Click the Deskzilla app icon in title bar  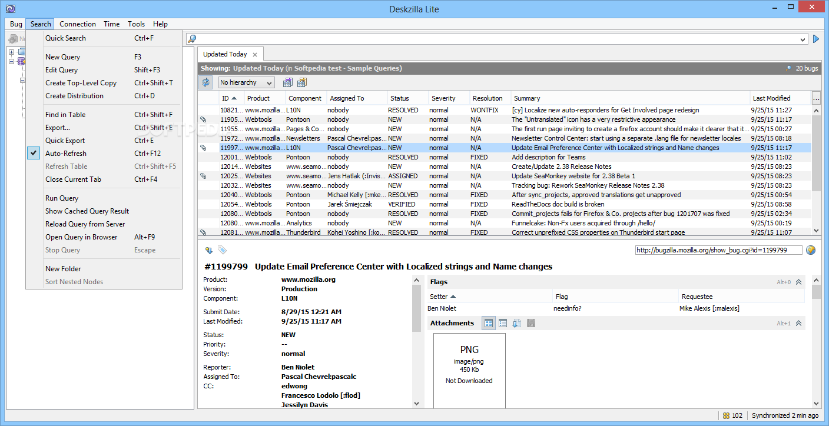[10, 9]
